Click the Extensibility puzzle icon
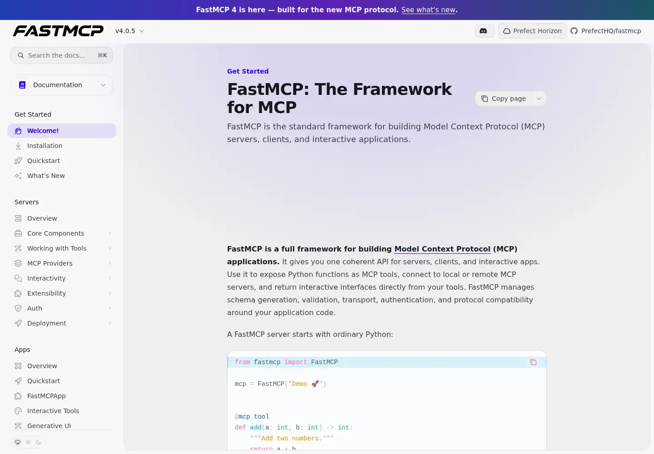The height and width of the screenshot is (454, 654). (x=18, y=293)
